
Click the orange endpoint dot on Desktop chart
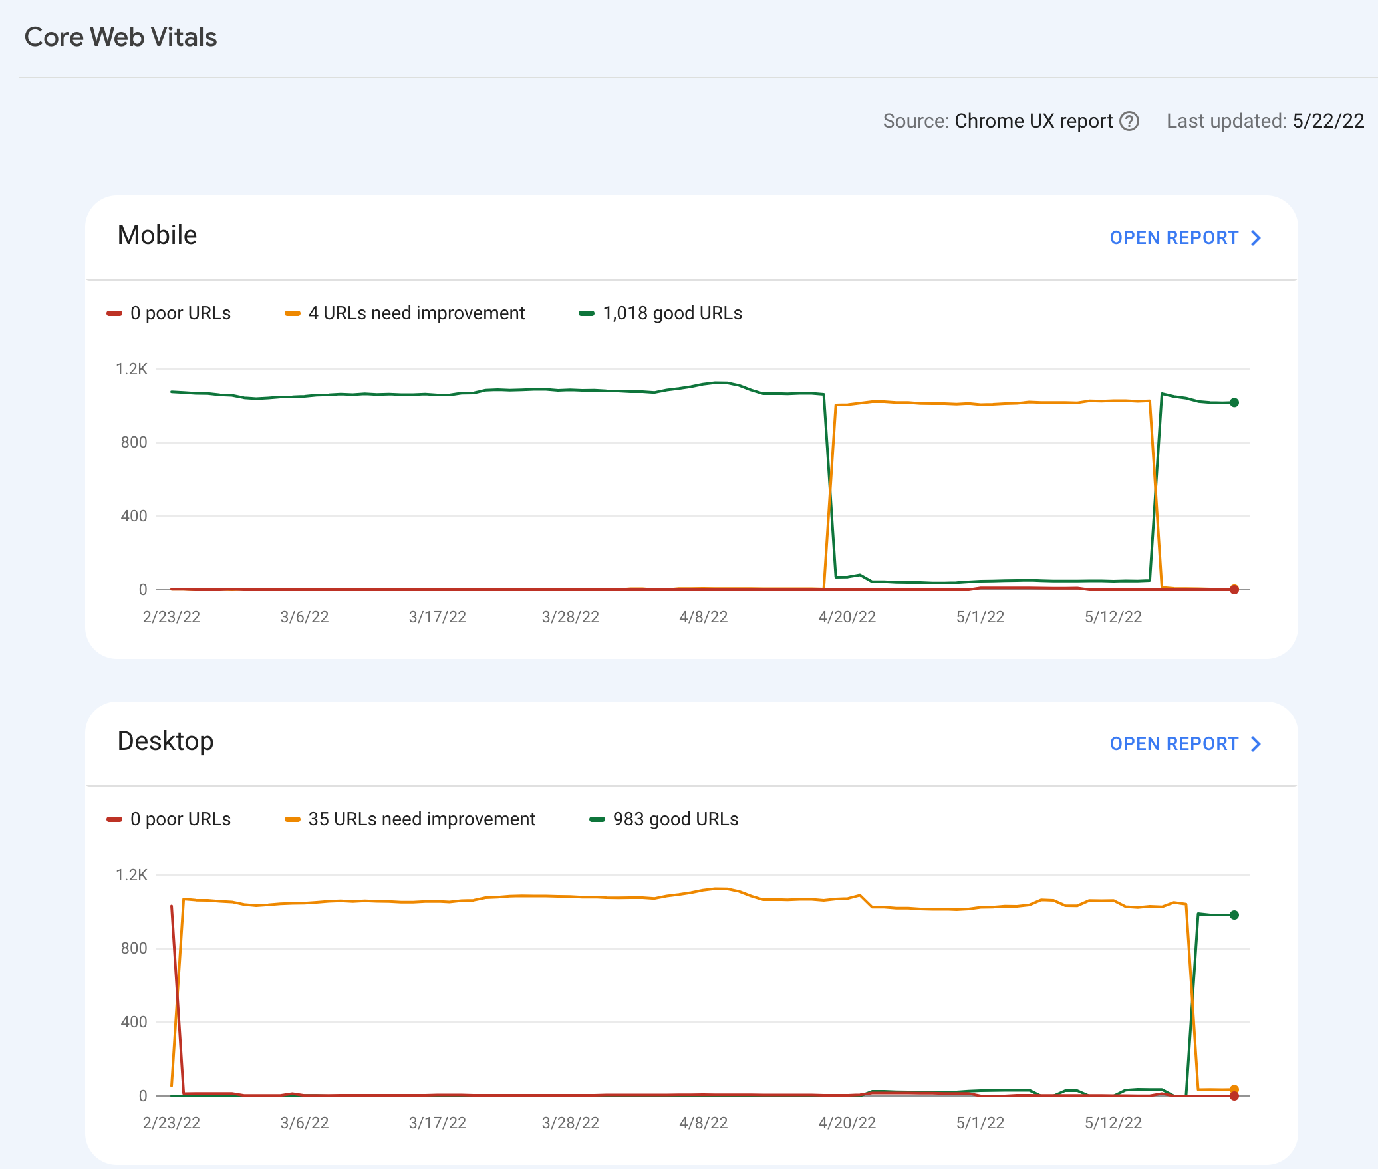(x=1234, y=1089)
